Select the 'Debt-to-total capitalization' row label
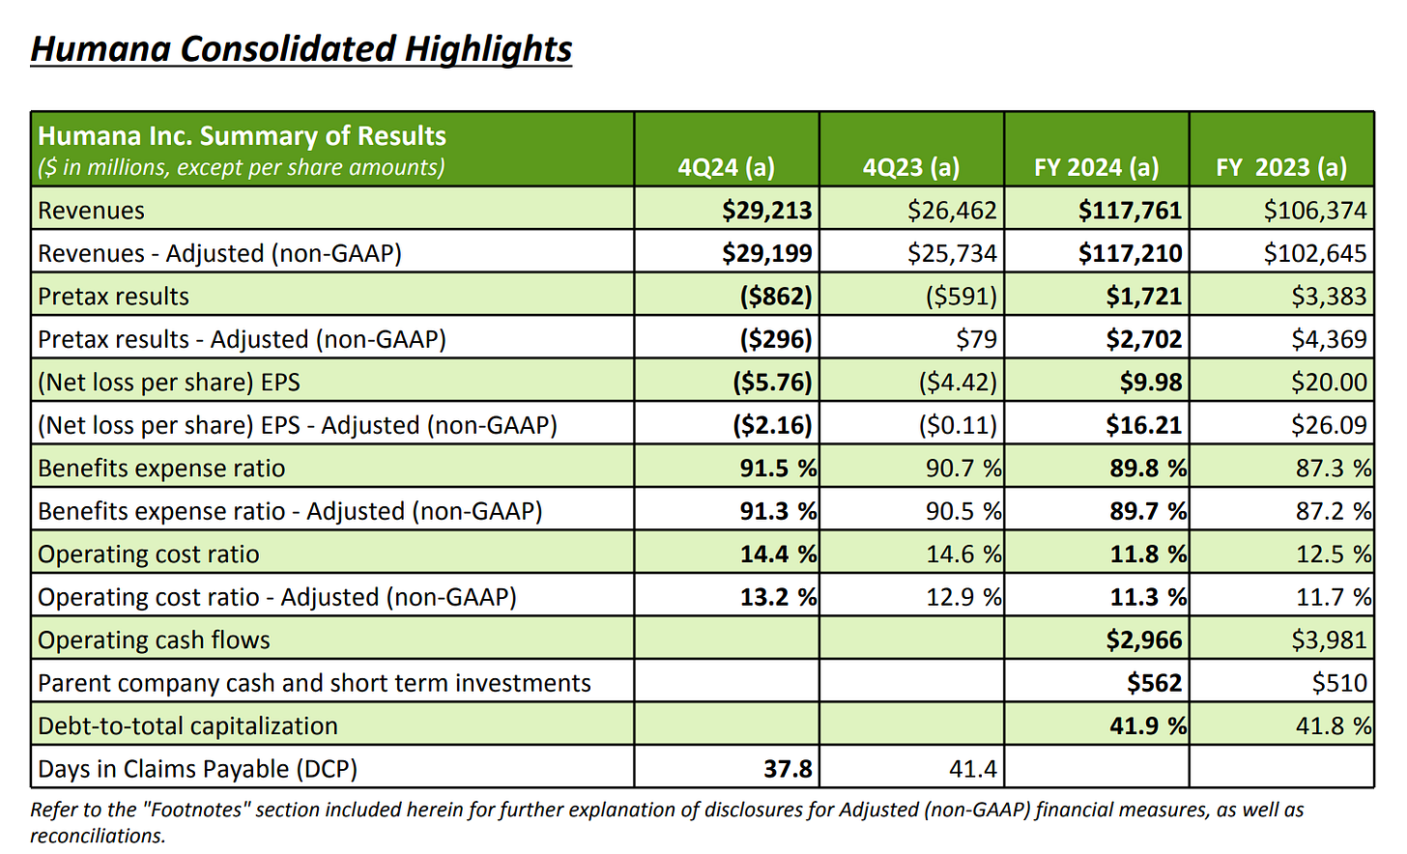 (187, 726)
